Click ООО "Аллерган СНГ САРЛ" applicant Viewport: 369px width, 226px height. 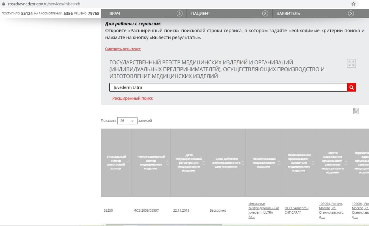[x=296, y=210]
